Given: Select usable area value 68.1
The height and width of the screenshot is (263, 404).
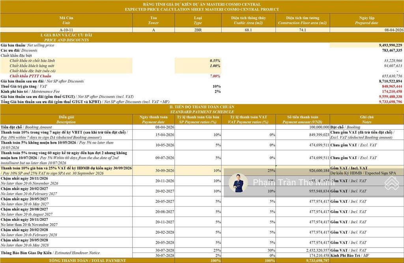Looking at the screenshot, I should pyautogui.click(x=249, y=30).
